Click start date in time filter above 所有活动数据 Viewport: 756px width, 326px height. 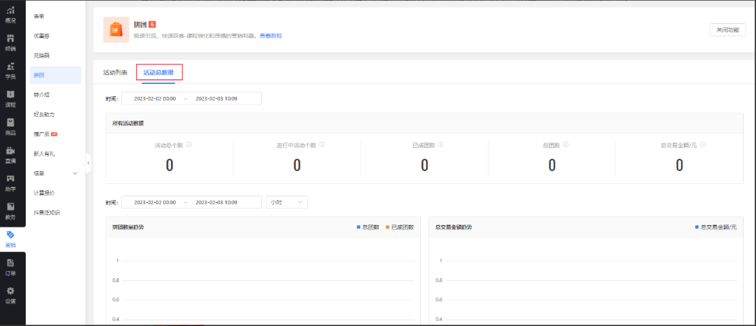coord(154,98)
